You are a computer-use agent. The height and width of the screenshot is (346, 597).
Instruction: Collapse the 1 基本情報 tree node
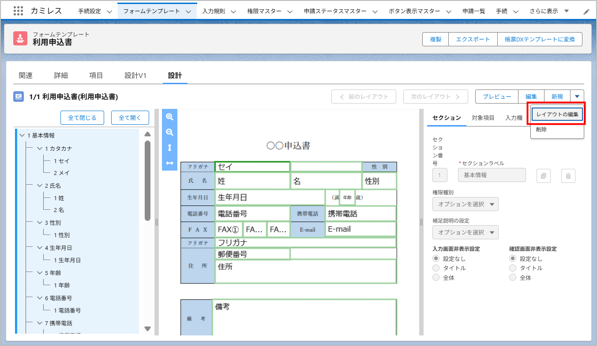[22, 135]
